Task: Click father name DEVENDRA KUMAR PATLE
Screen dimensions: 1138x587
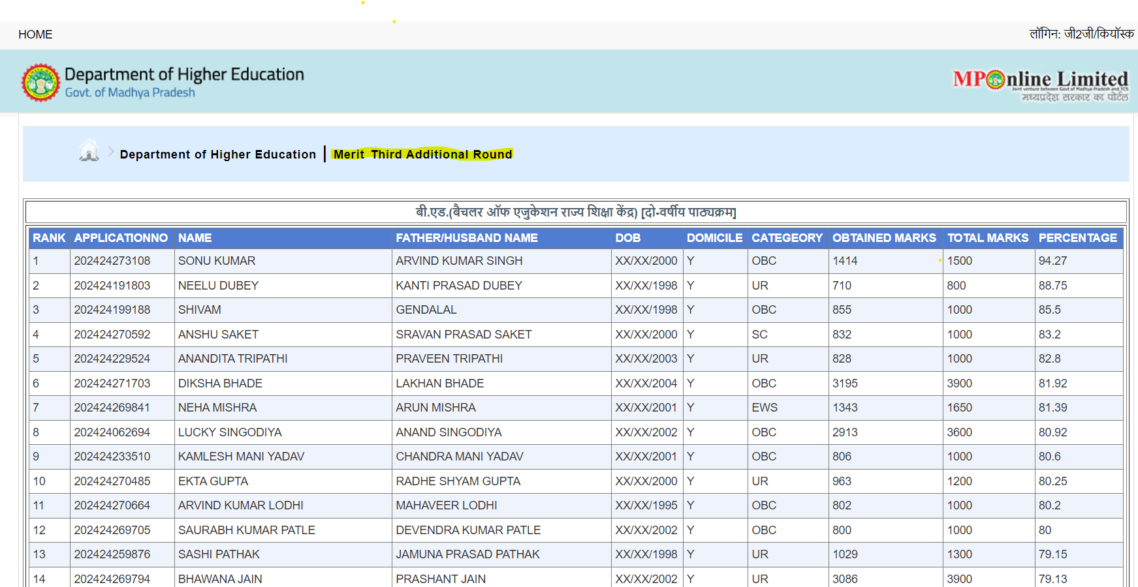Action: 468,530
